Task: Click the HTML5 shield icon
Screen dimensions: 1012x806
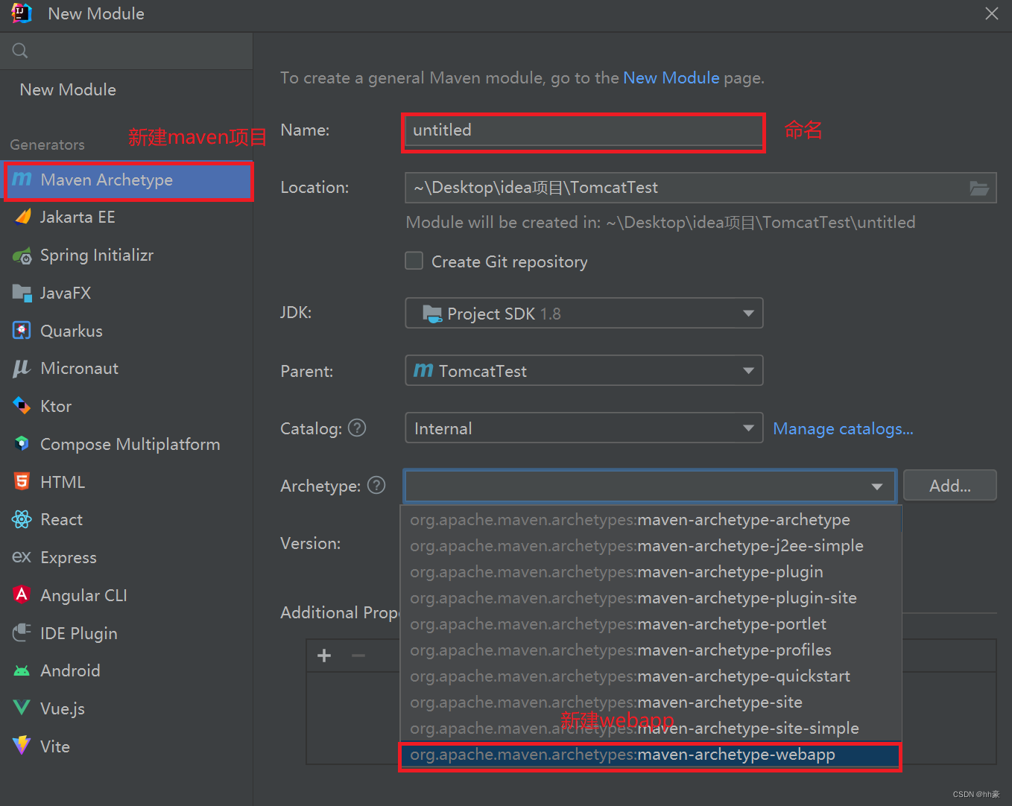Action: click(x=22, y=482)
